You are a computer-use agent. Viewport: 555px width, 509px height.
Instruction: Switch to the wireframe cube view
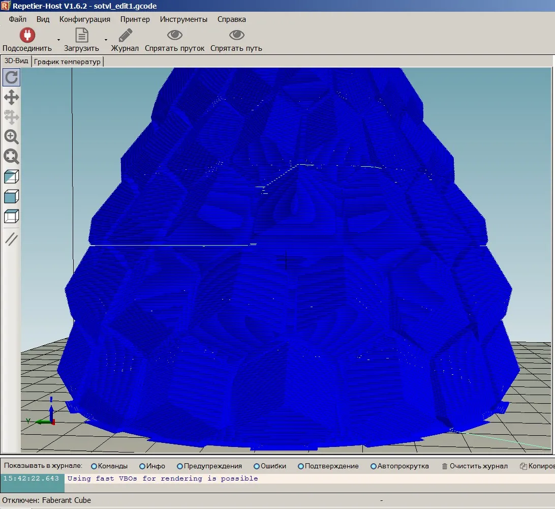(x=11, y=216)
